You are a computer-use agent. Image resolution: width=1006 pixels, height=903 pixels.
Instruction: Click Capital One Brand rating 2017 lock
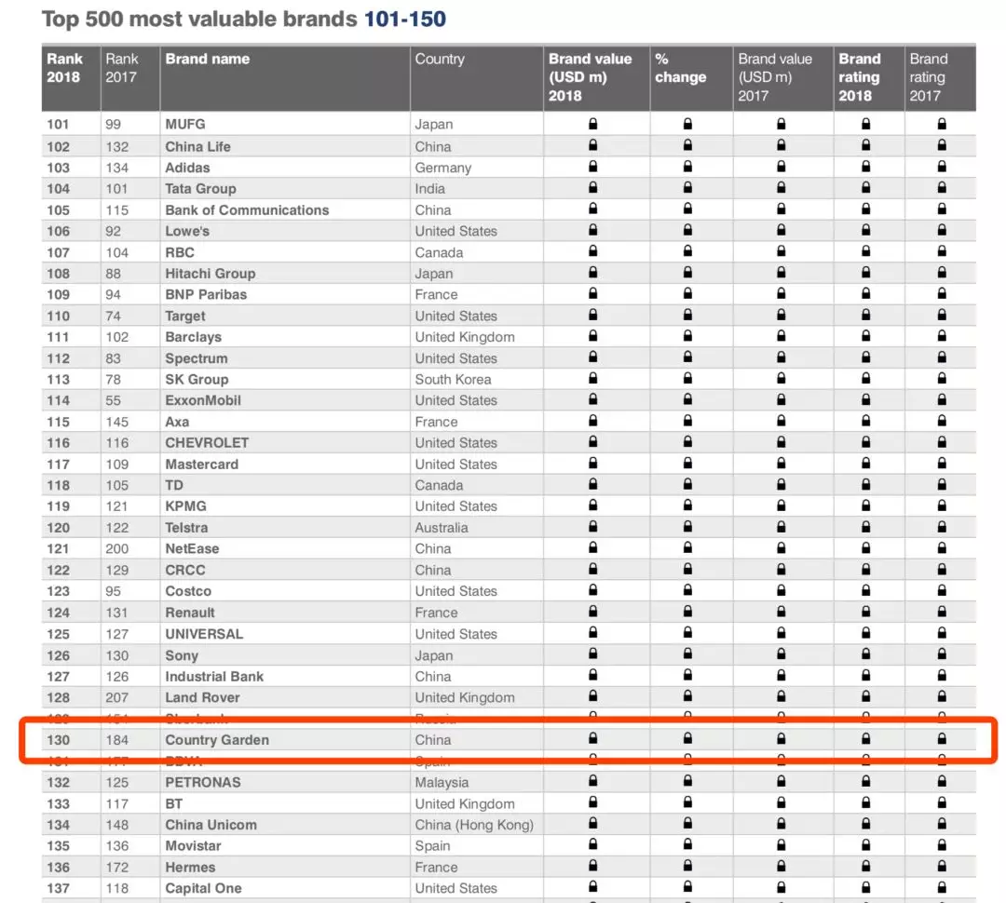pyautogui.click(x=942, y=887)
